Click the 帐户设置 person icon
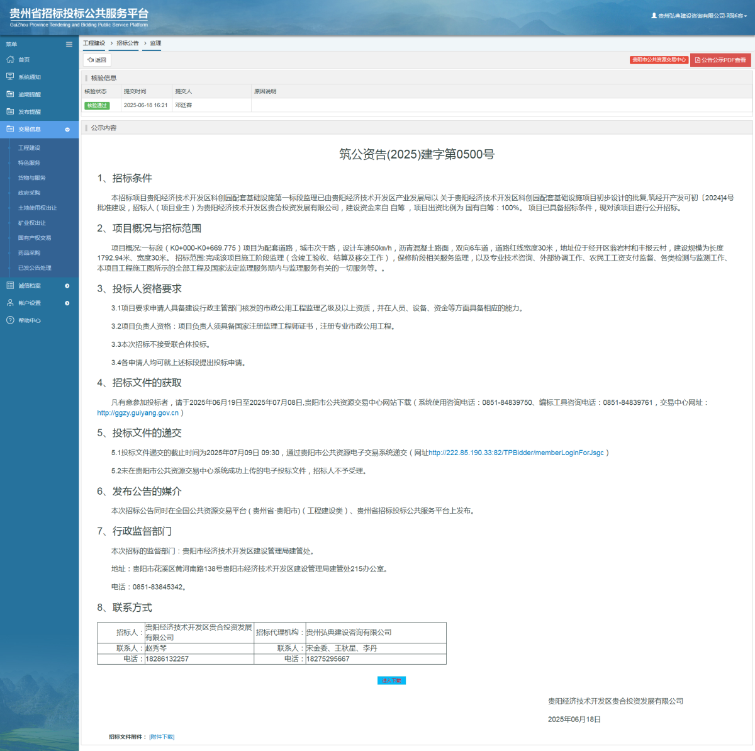The width and height of the screenshot is (755, 751). coord(10,303)
